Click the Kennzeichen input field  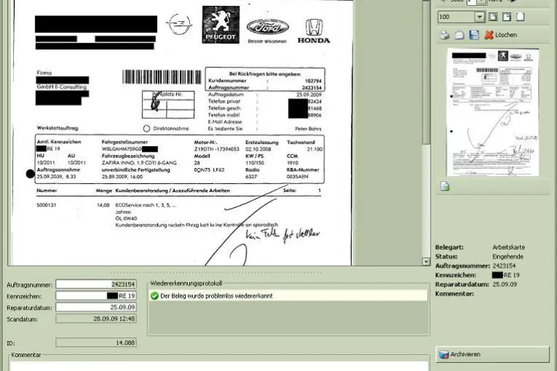point(96,296)
